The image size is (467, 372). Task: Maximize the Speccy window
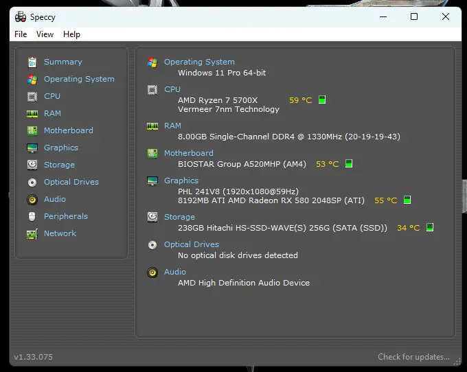pyautogui.click(x=414, y=16)
